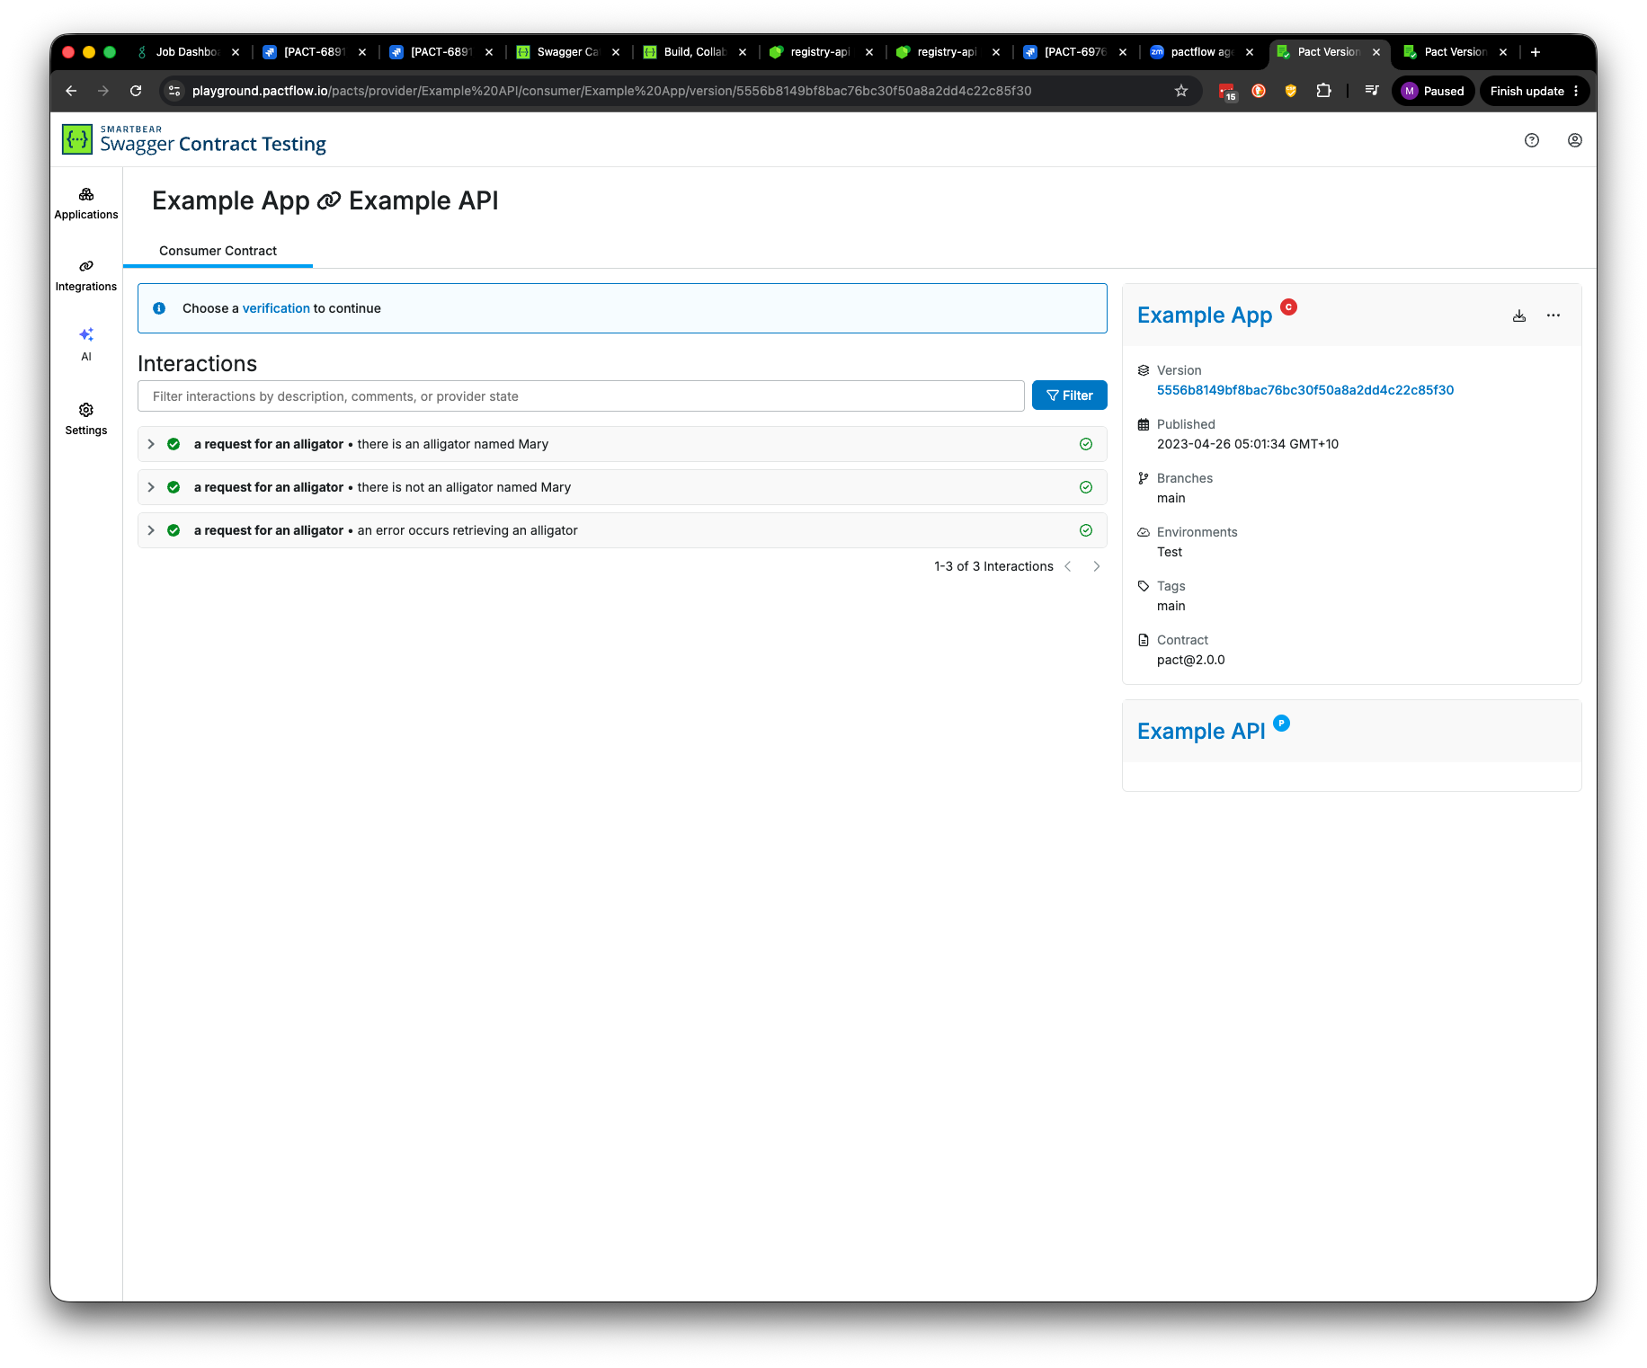Expand 'an error occurs retrieving an alligator' interaction
This screenshot has height=1368, width=1647.
[151, 530]
